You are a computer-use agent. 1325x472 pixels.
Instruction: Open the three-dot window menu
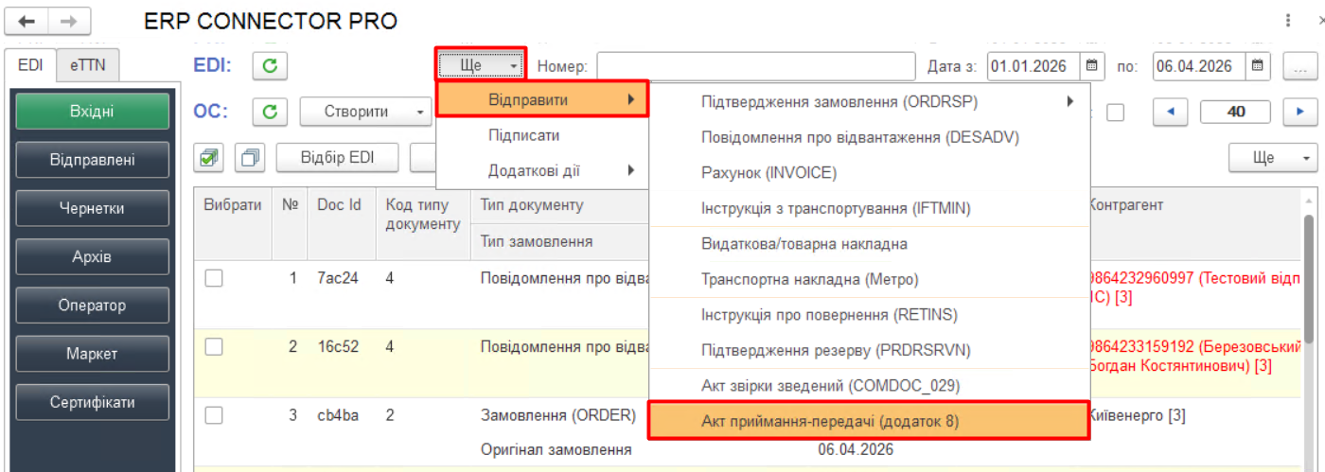pos(1287,21)
